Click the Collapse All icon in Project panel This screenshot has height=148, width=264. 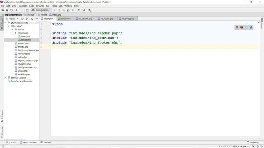(26, 19)
